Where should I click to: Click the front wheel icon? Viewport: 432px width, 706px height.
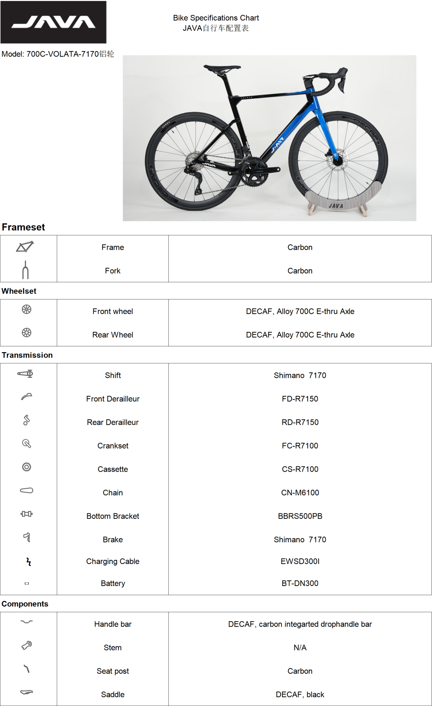coord(26,309)
